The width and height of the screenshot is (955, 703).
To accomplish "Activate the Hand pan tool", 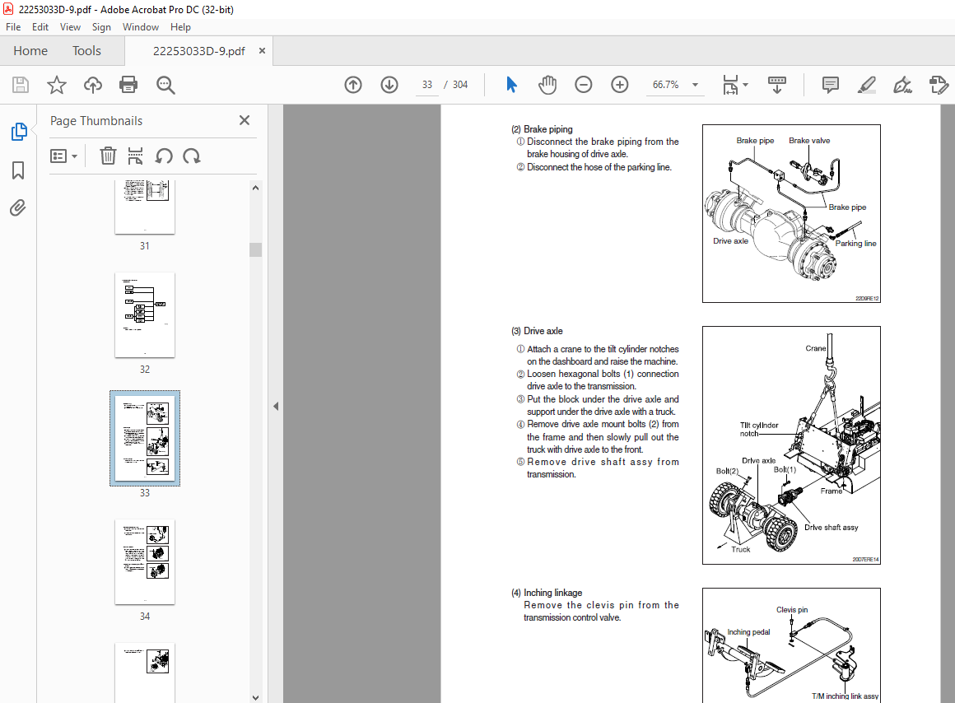I will click(x=547, y=85).
